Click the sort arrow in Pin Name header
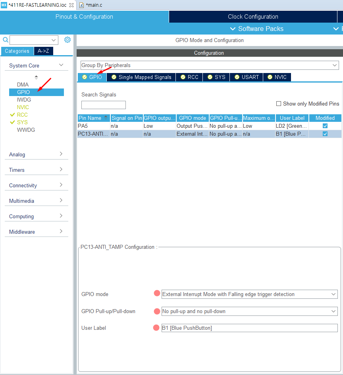 (x=106, y=118)
